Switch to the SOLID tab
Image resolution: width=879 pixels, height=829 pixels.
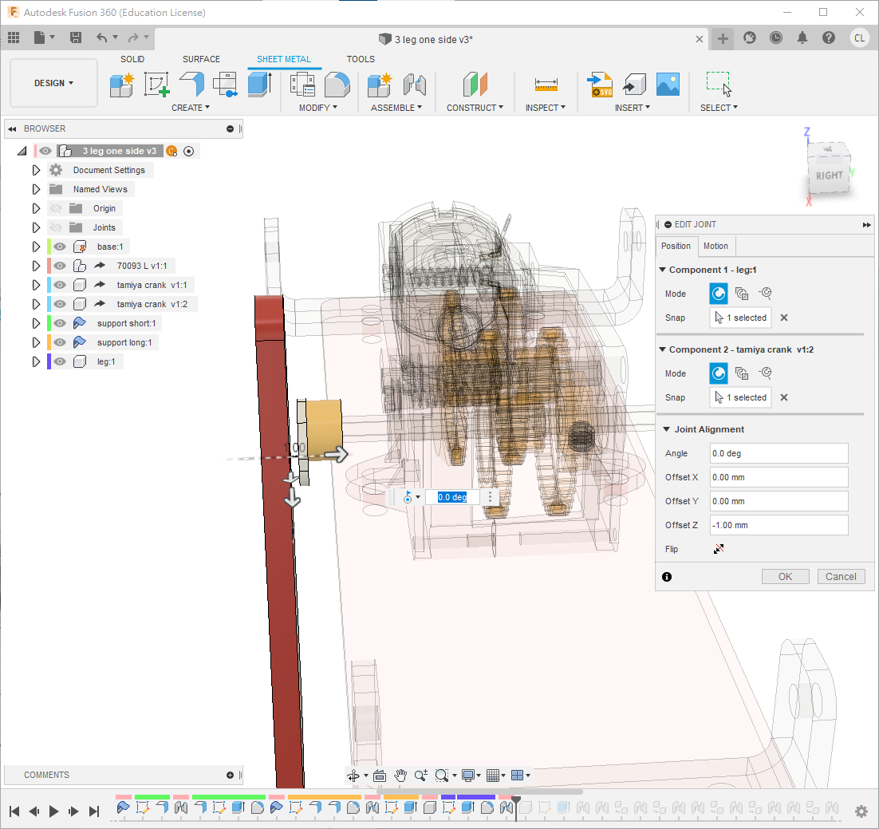[132, 59]
